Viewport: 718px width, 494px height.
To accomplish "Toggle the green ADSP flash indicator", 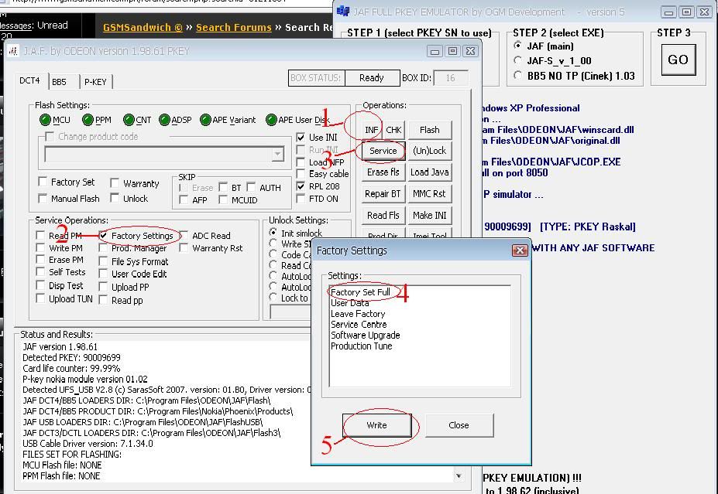I will click(x=164, y=120).
